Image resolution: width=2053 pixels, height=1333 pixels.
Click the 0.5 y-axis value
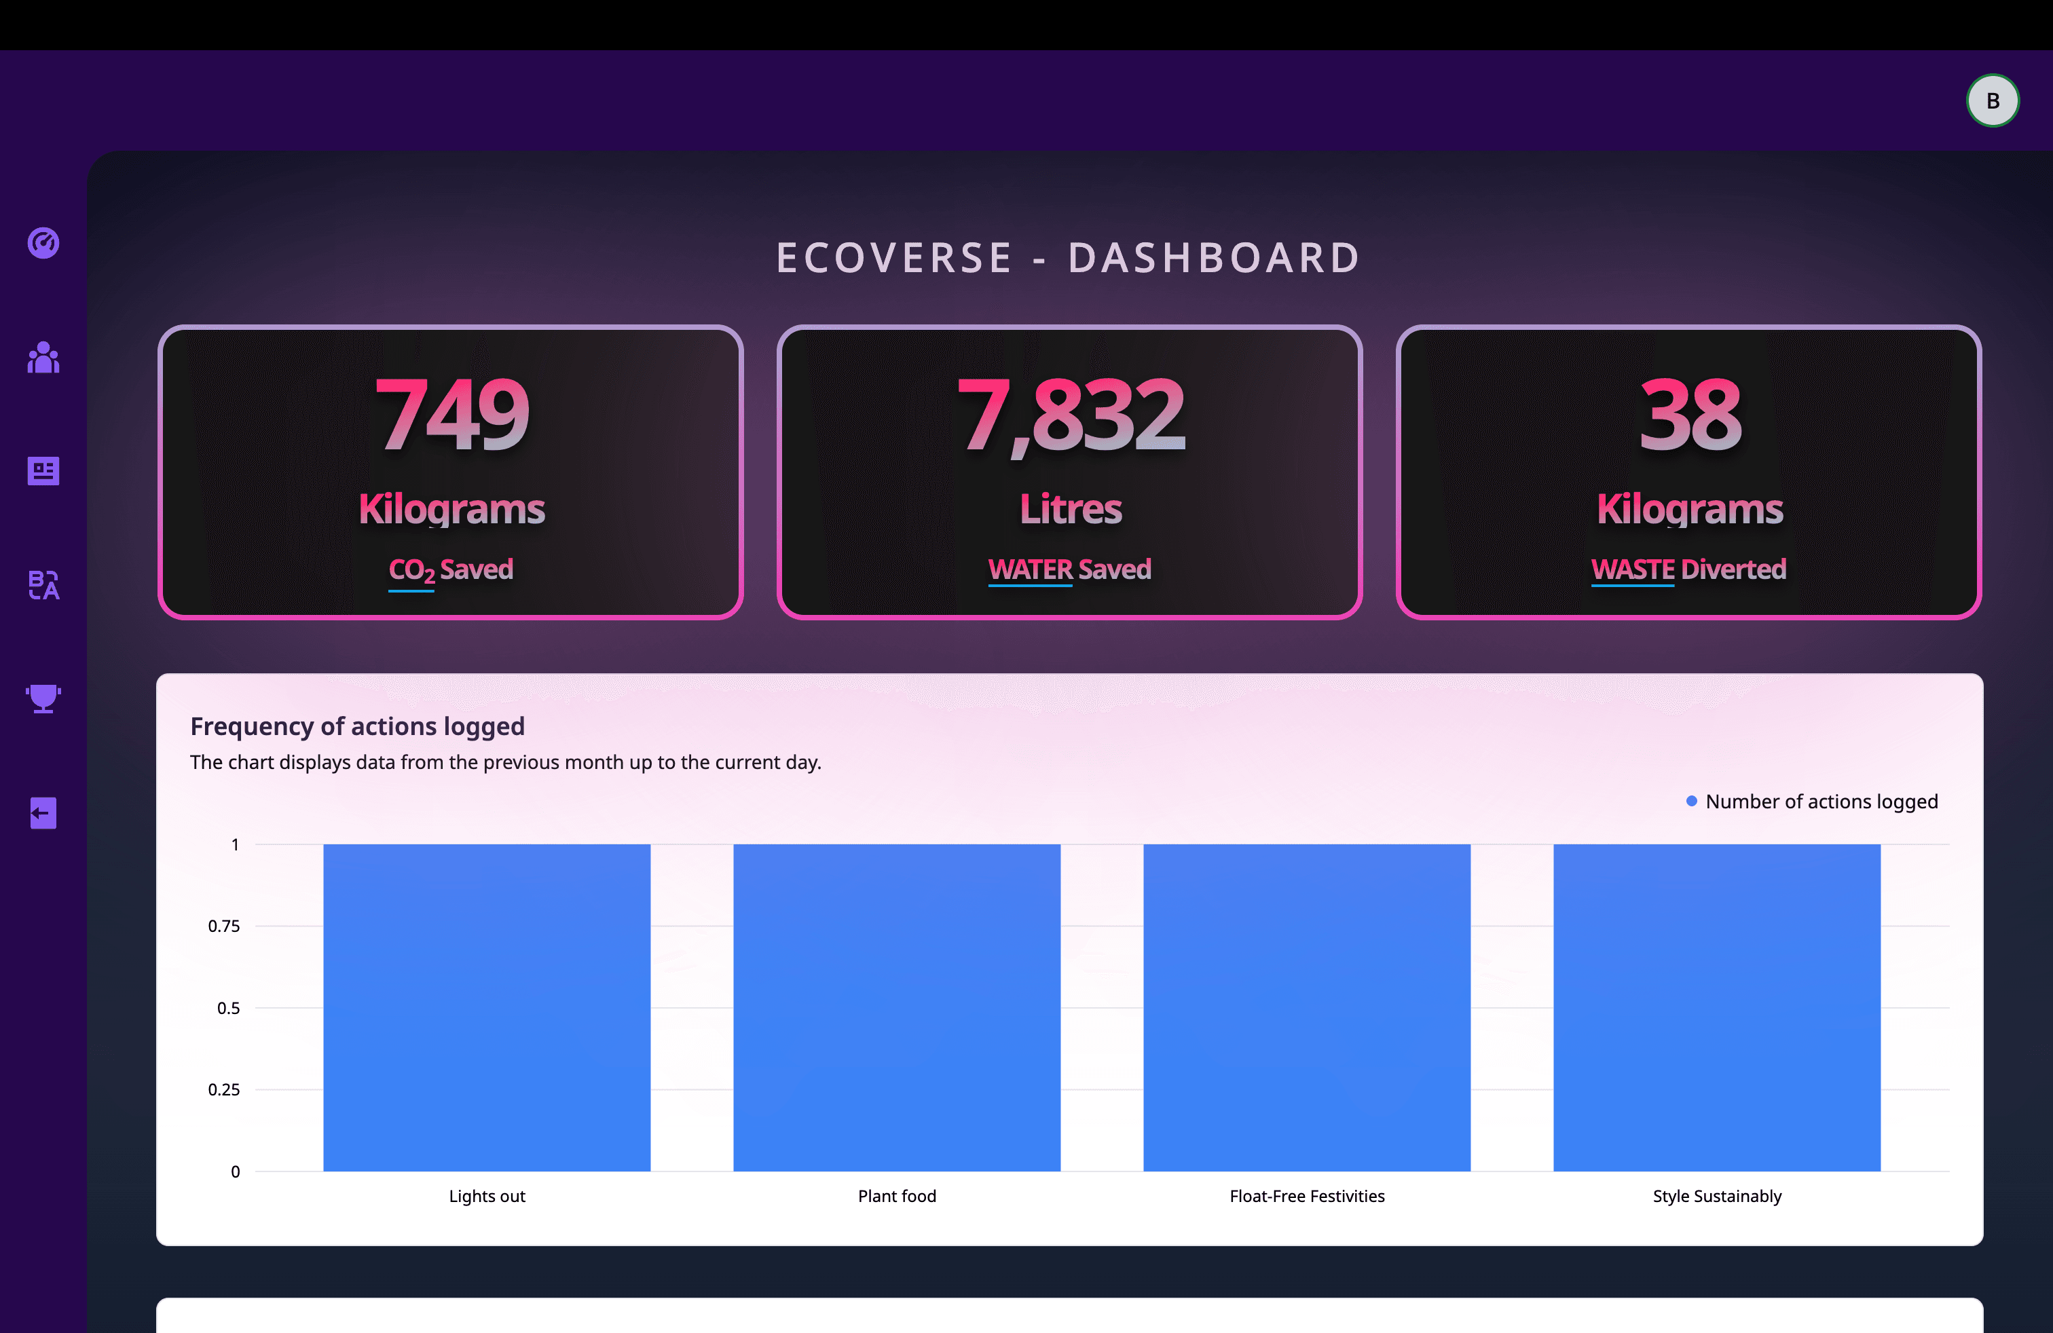229,1008
